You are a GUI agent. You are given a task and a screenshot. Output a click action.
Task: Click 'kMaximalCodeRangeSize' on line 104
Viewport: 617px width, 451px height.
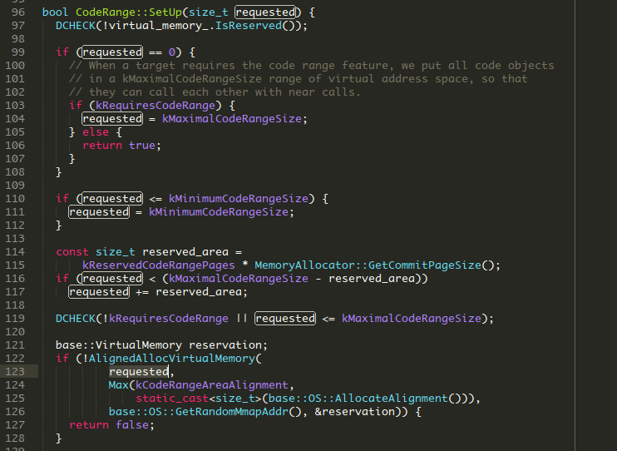[232, 119]
